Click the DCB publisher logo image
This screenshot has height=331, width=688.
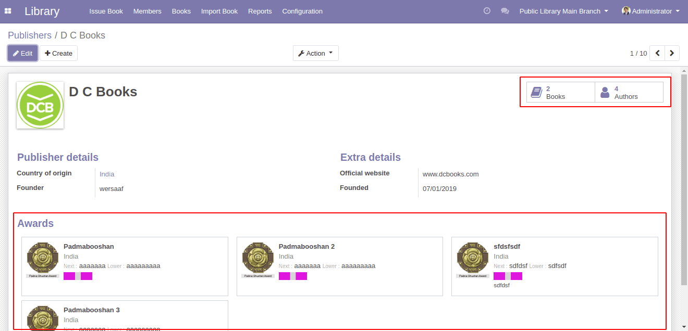click(x=40, y=105)
